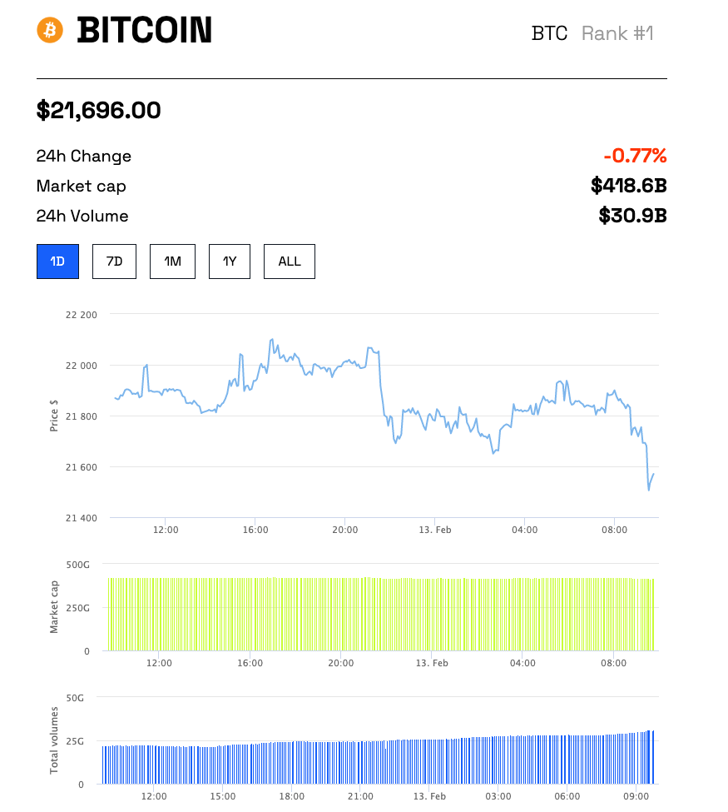The image size is (728, 812).
Task: Switch chart to 7D range
Action: click(x=114, y=262)
